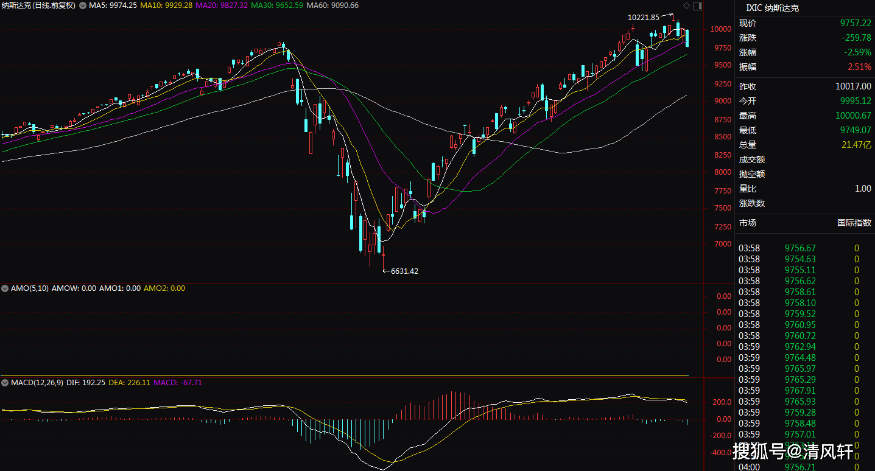The image size is (875, 471).
Task: Click the MA60 indicator label
Action: [332, 5]
